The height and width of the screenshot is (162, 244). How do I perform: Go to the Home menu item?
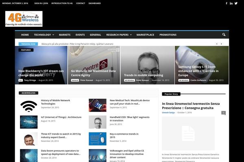click(x=25, y=35)
